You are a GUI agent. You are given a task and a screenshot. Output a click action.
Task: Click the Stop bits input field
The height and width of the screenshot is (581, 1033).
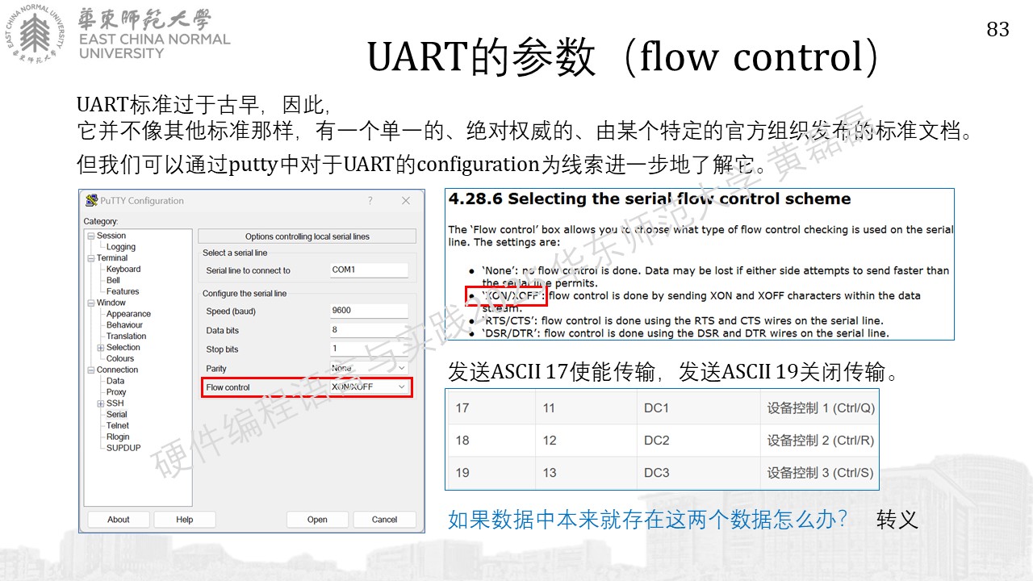[369, 349]
